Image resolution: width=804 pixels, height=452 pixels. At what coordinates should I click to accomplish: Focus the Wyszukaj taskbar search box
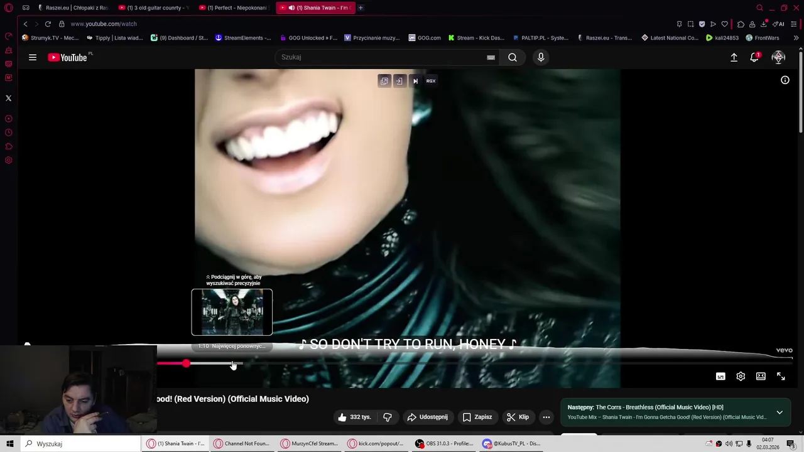80,444
